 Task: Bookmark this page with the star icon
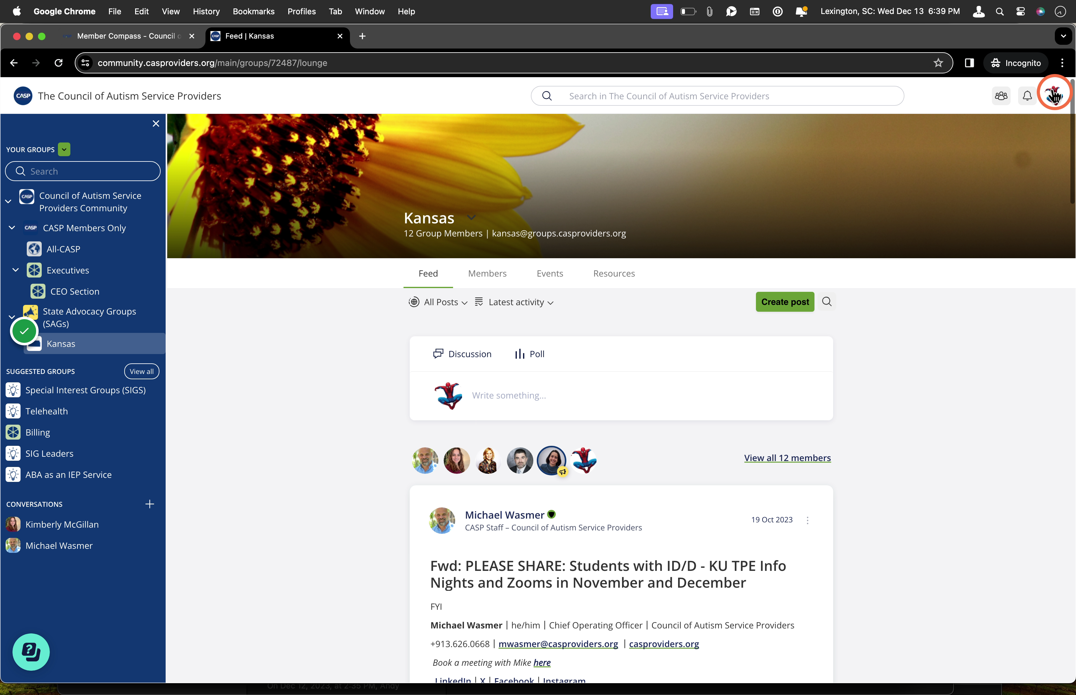coord(938,63)
